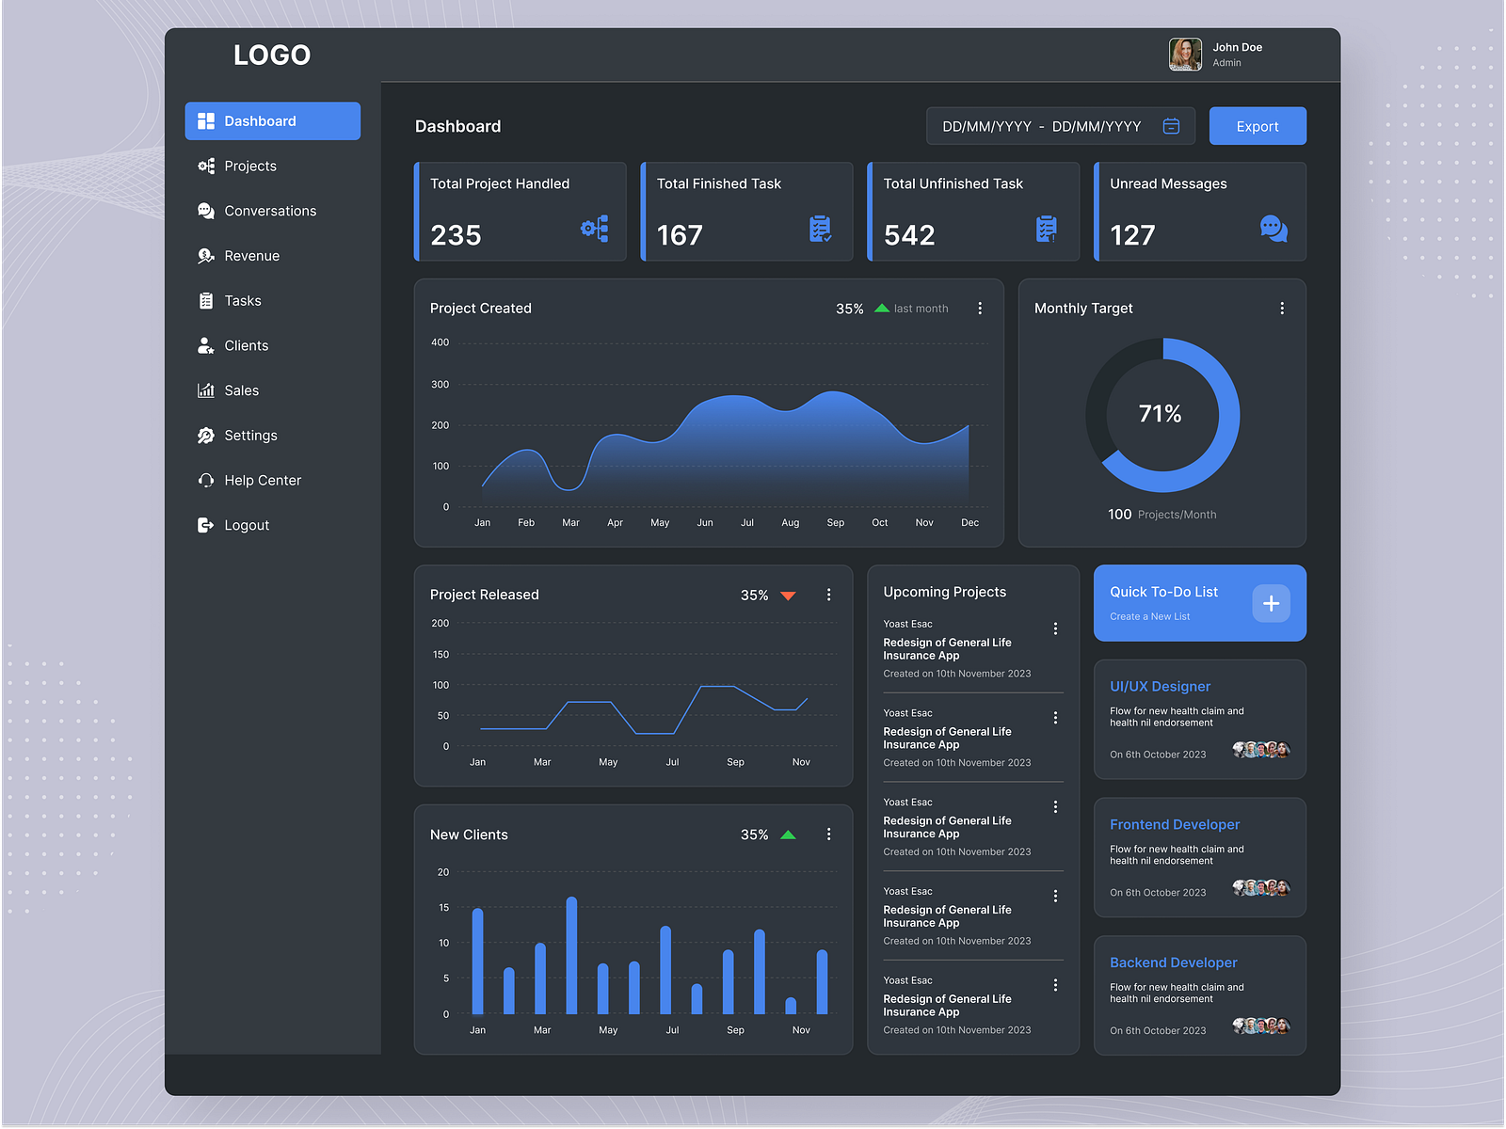
Task: Open Conversations via the speech-bubble icon
Action: pyautogui.click(x=206, y=211)
